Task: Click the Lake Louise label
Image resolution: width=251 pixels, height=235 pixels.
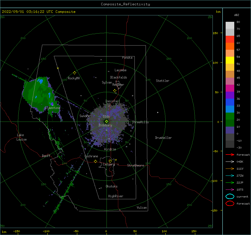Action: pyautogui.click(x=21, y=137)
